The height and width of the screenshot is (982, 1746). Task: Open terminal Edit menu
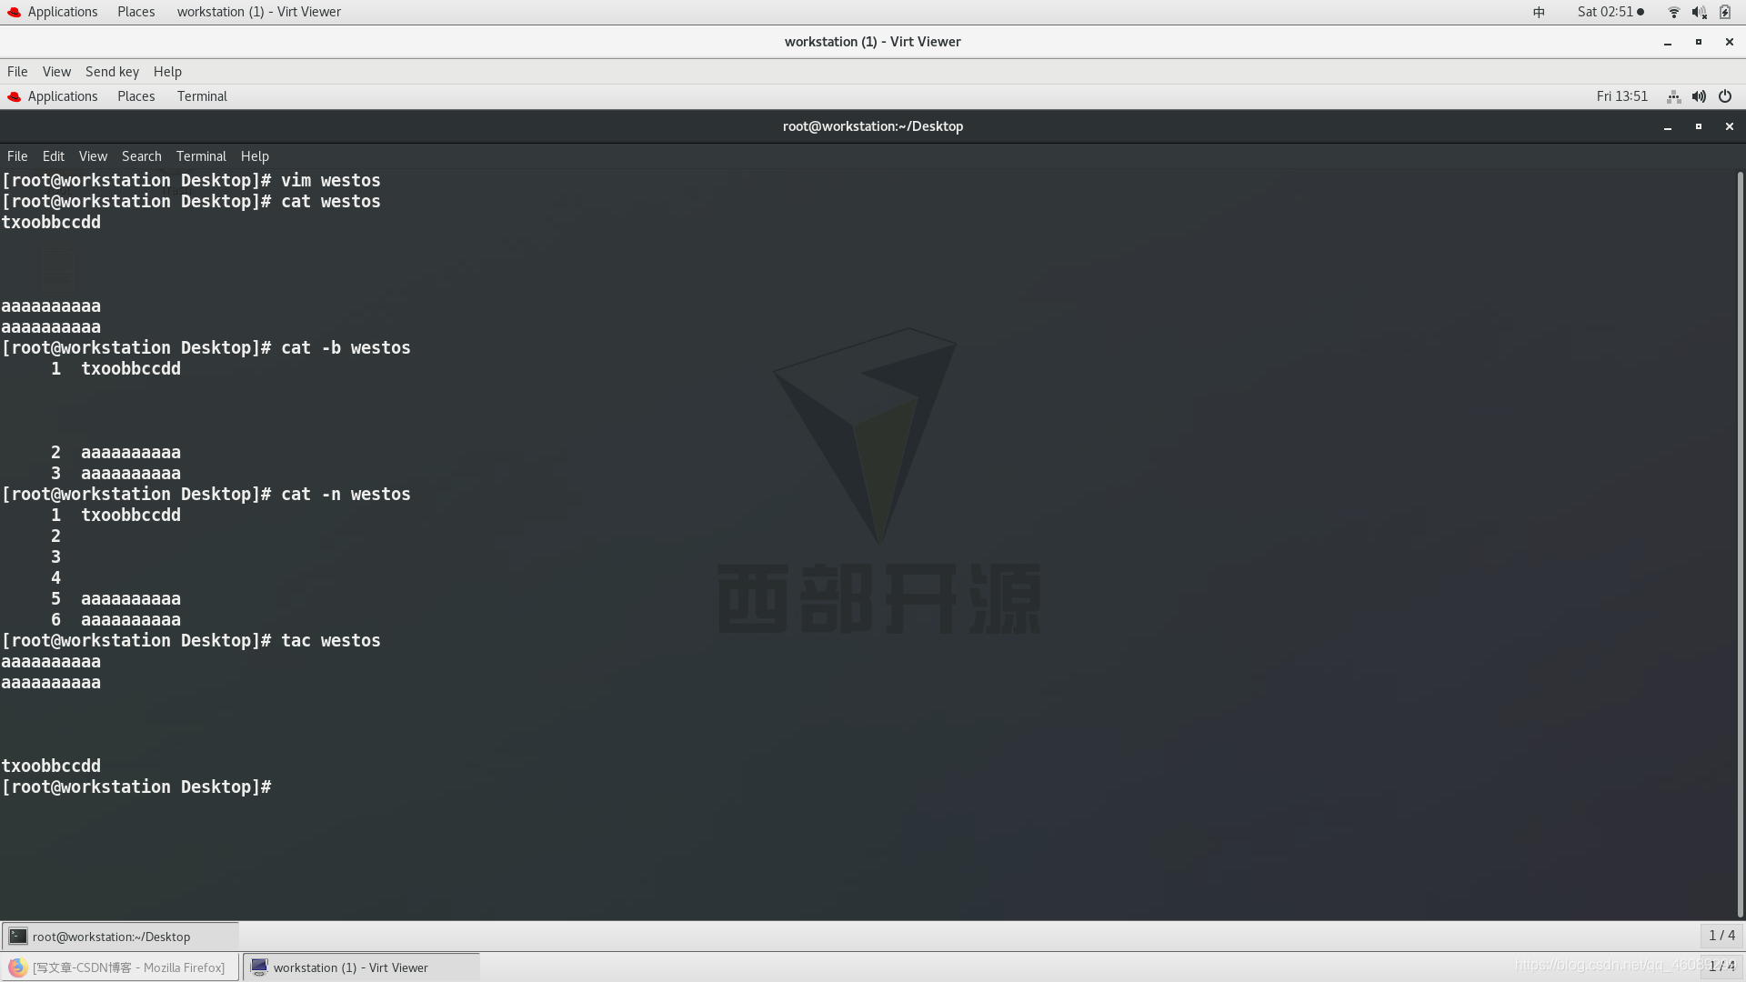(53, 156)
